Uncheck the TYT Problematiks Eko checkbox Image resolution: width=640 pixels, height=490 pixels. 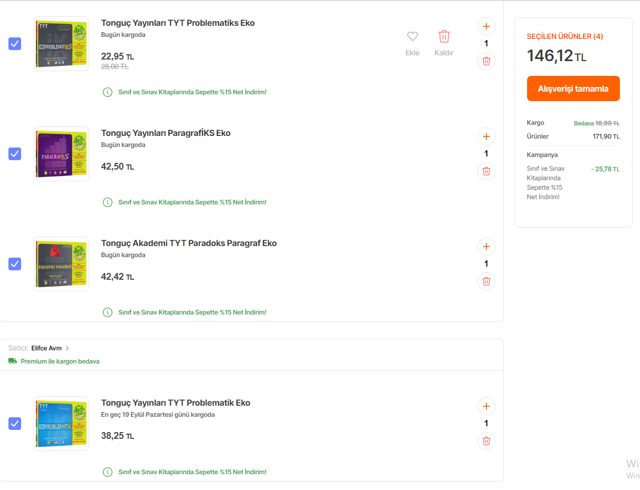15,44
